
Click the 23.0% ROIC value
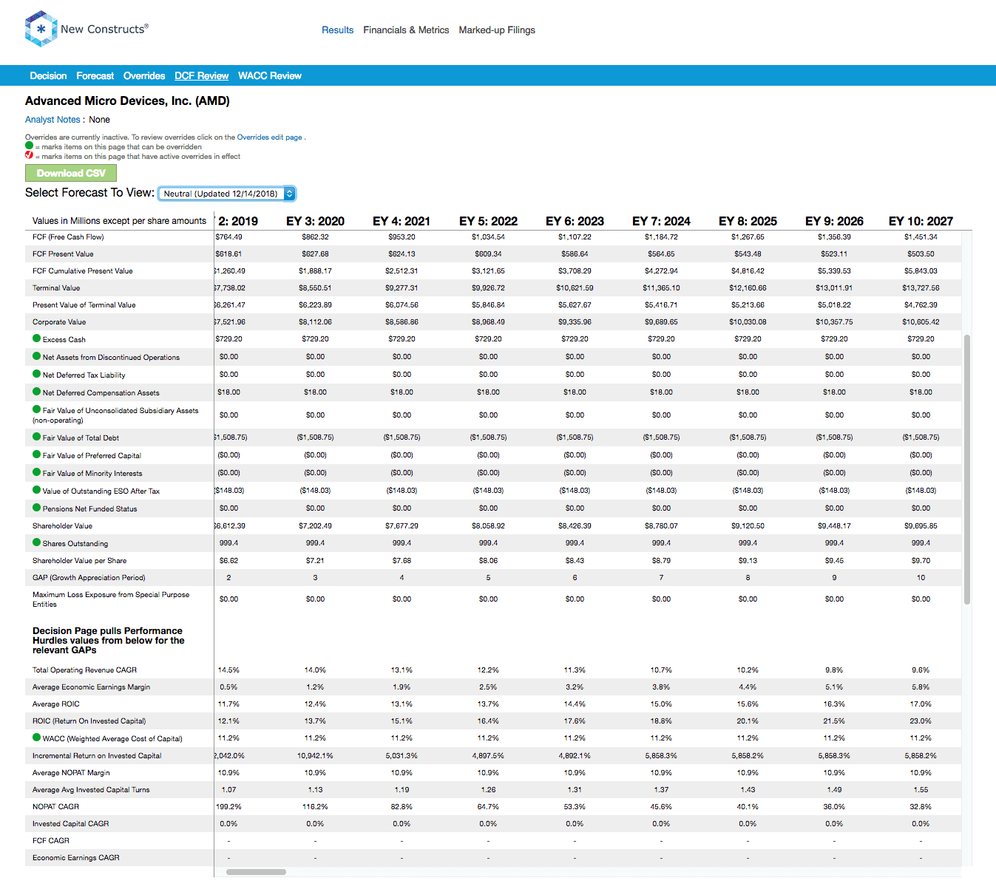point(921,721)
